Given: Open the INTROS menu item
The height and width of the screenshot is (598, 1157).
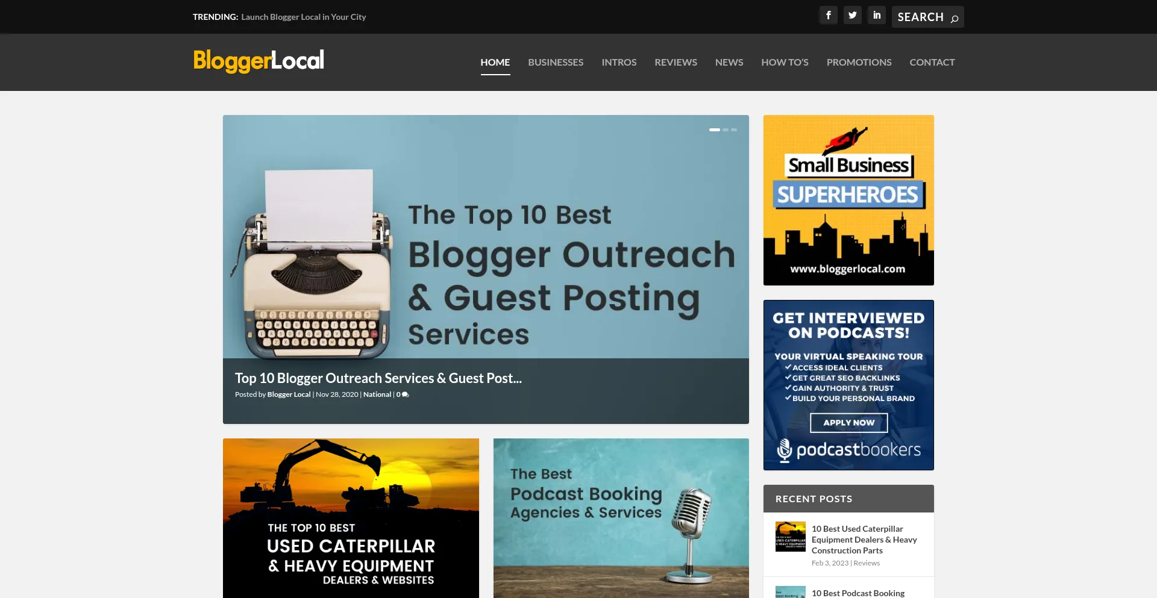Looking at the screenshot, I should 619,62.
